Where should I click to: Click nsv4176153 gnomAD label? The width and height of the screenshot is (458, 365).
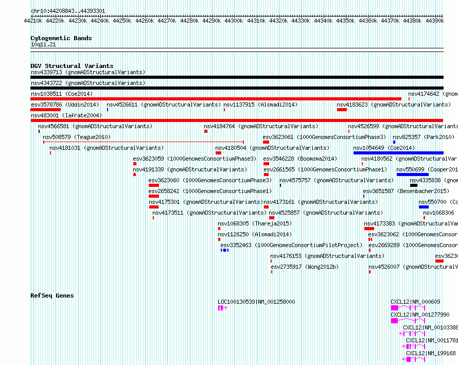click(x=327, y=256)
